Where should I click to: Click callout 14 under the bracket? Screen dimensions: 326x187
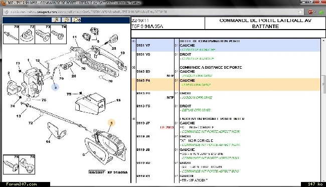click(x=48, y=141)
